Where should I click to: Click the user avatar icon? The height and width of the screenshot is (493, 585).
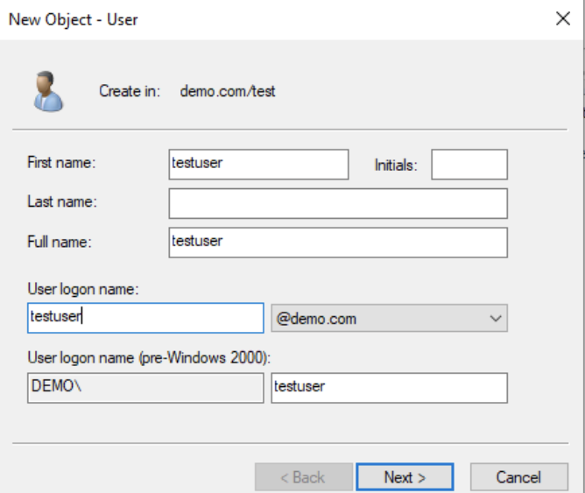click(48, 91)
